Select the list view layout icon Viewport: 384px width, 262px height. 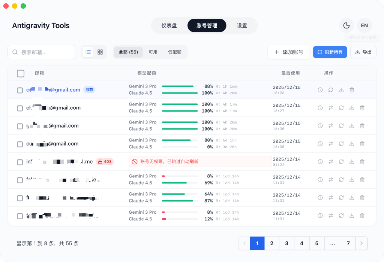(88, 52)
